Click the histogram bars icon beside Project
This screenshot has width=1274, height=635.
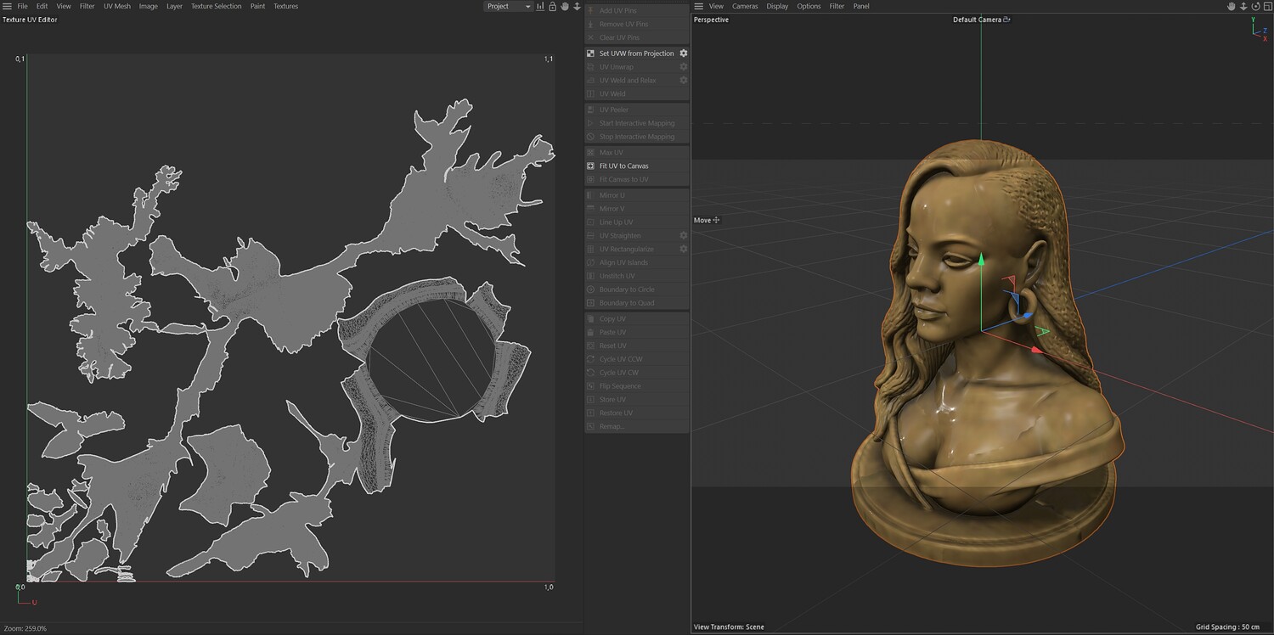click(540, 6)
